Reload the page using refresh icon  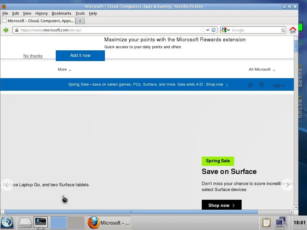click(x=213, y=30)
